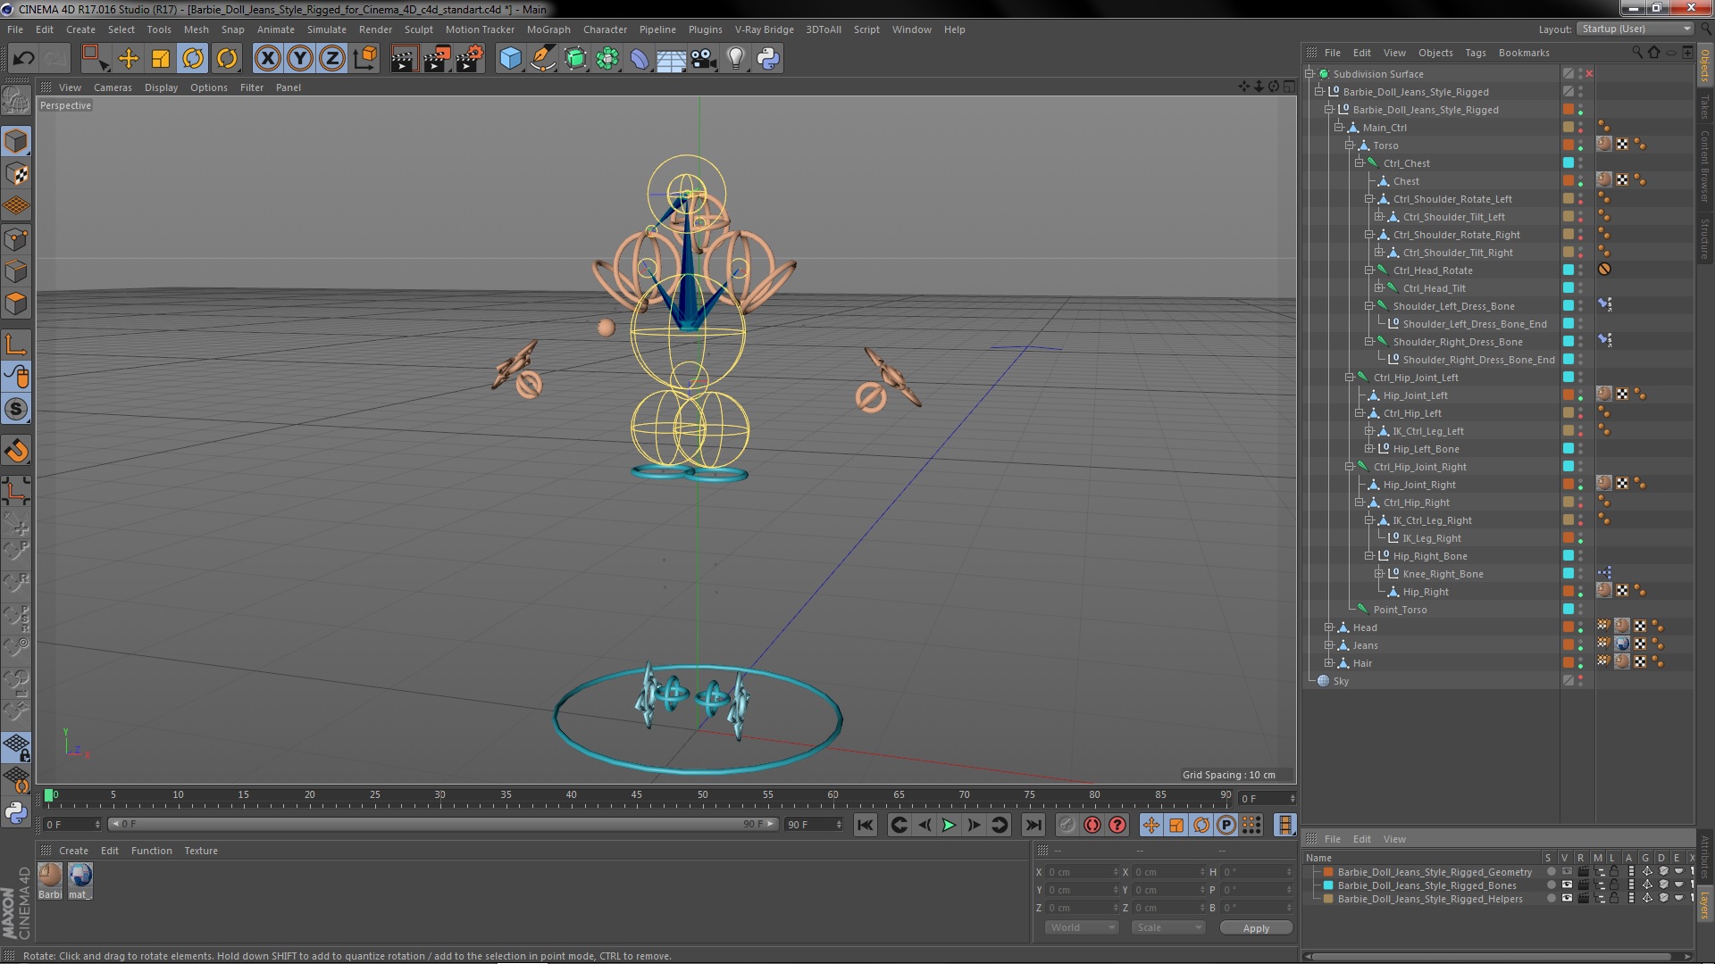Image resolution: width=1715 pixels, height=964 pixels.
Task: Toggle visibility dots for Main_Ctrl
Action: click(x=1580, y=128)
